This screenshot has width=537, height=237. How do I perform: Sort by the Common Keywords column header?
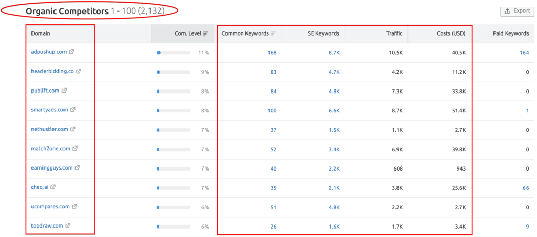pos(249,33)
